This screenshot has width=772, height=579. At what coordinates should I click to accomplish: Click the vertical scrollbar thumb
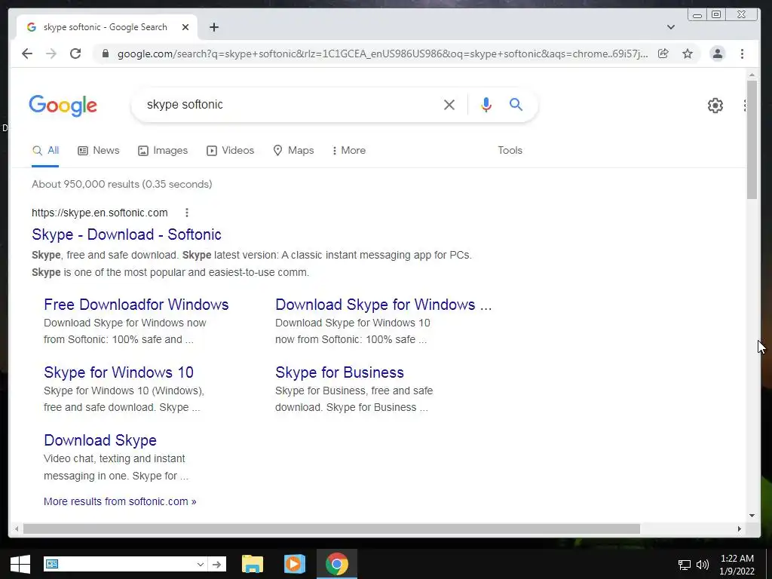[752, 139]
